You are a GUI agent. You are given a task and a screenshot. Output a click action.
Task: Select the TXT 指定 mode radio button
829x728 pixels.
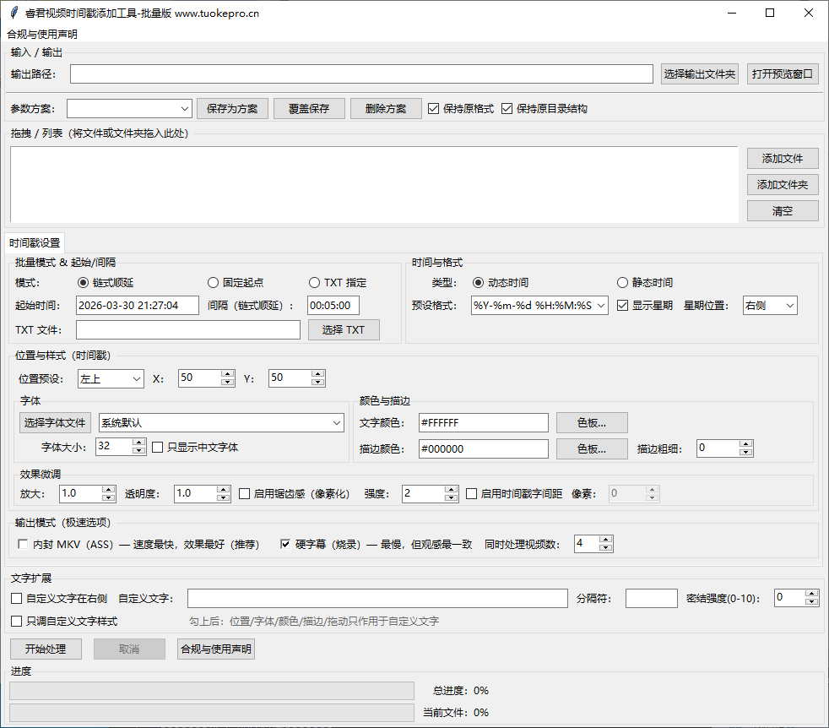point(315,283)
